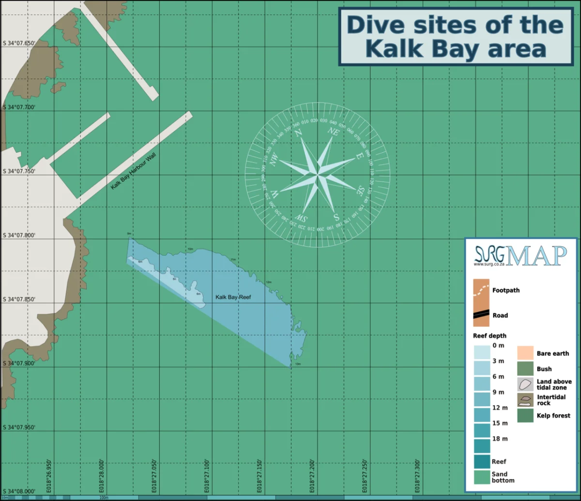
Task: Click the '13m' depth marker beside the reef
Action: tap(298, 364)
